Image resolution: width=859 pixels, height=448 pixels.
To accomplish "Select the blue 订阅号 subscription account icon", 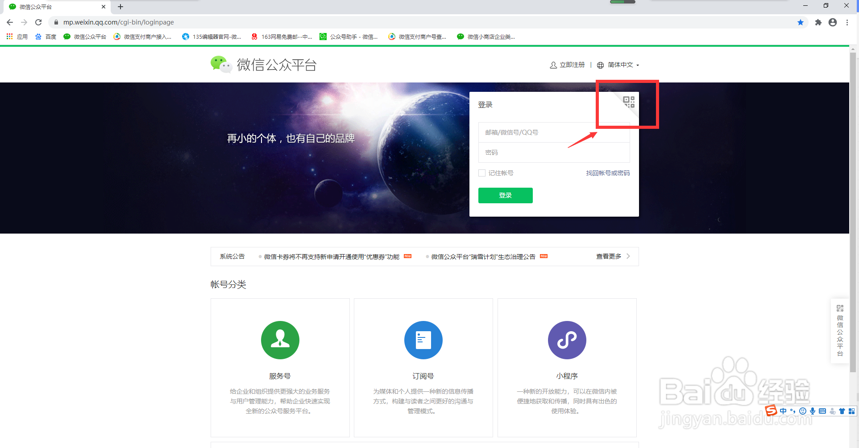I will (423, 340).
